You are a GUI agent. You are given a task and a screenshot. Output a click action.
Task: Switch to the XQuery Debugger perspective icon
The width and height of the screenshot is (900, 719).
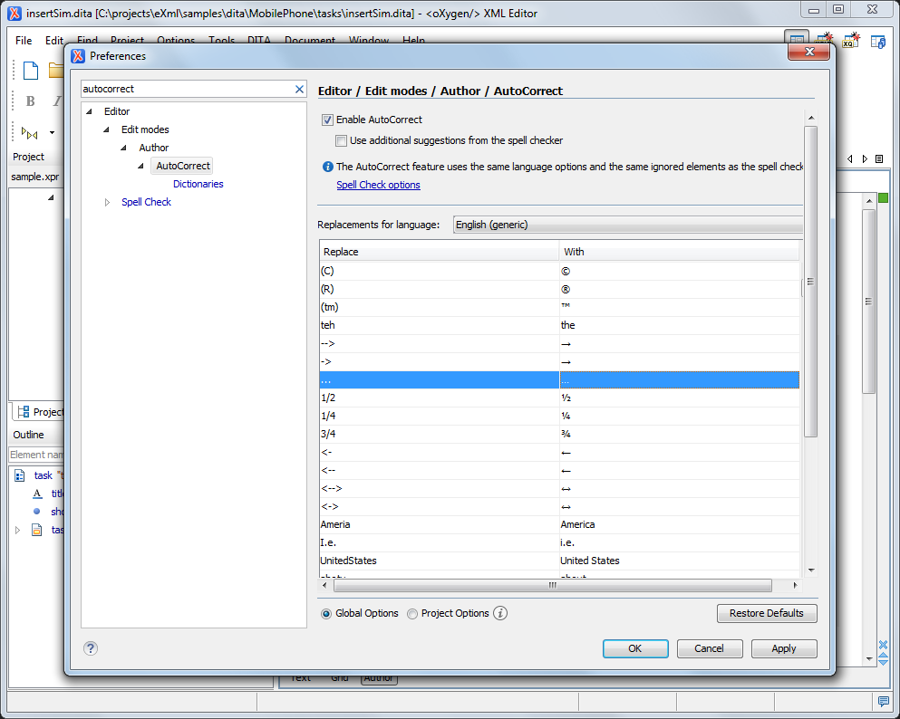click(x=851, y=41)
